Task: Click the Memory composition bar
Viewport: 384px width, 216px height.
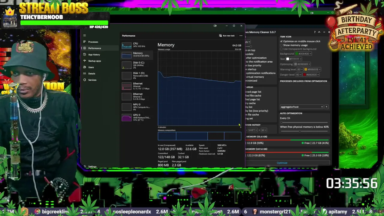Action: pos(199,136)
